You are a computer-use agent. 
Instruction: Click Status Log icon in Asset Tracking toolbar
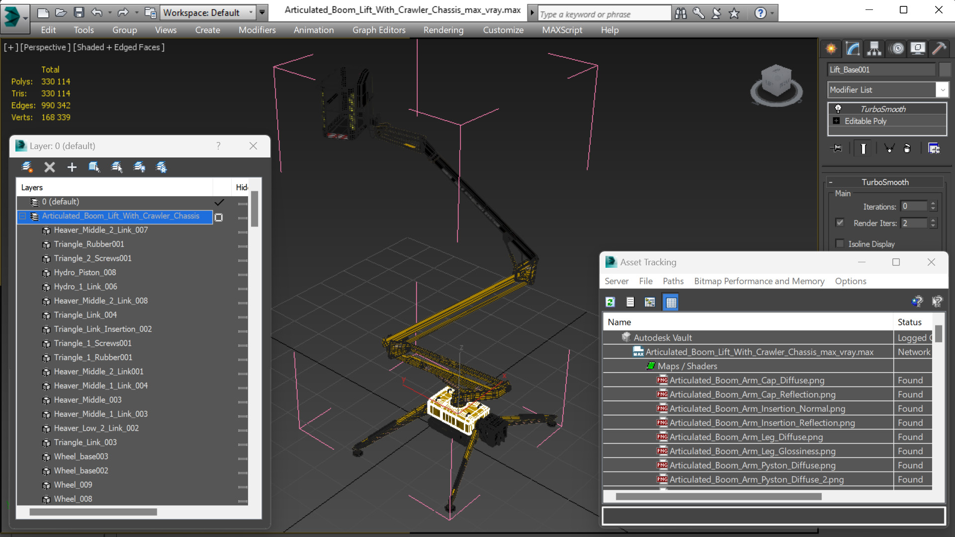coord(630,302)
